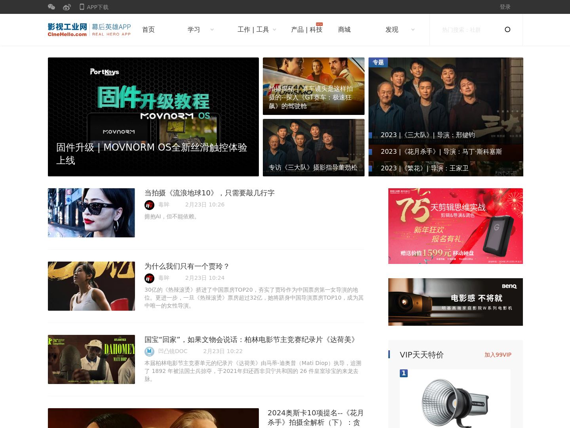Screen dimensions: 570x428
Task: Click the woman with sunglasses thumbnail
Action: [91, 213]
